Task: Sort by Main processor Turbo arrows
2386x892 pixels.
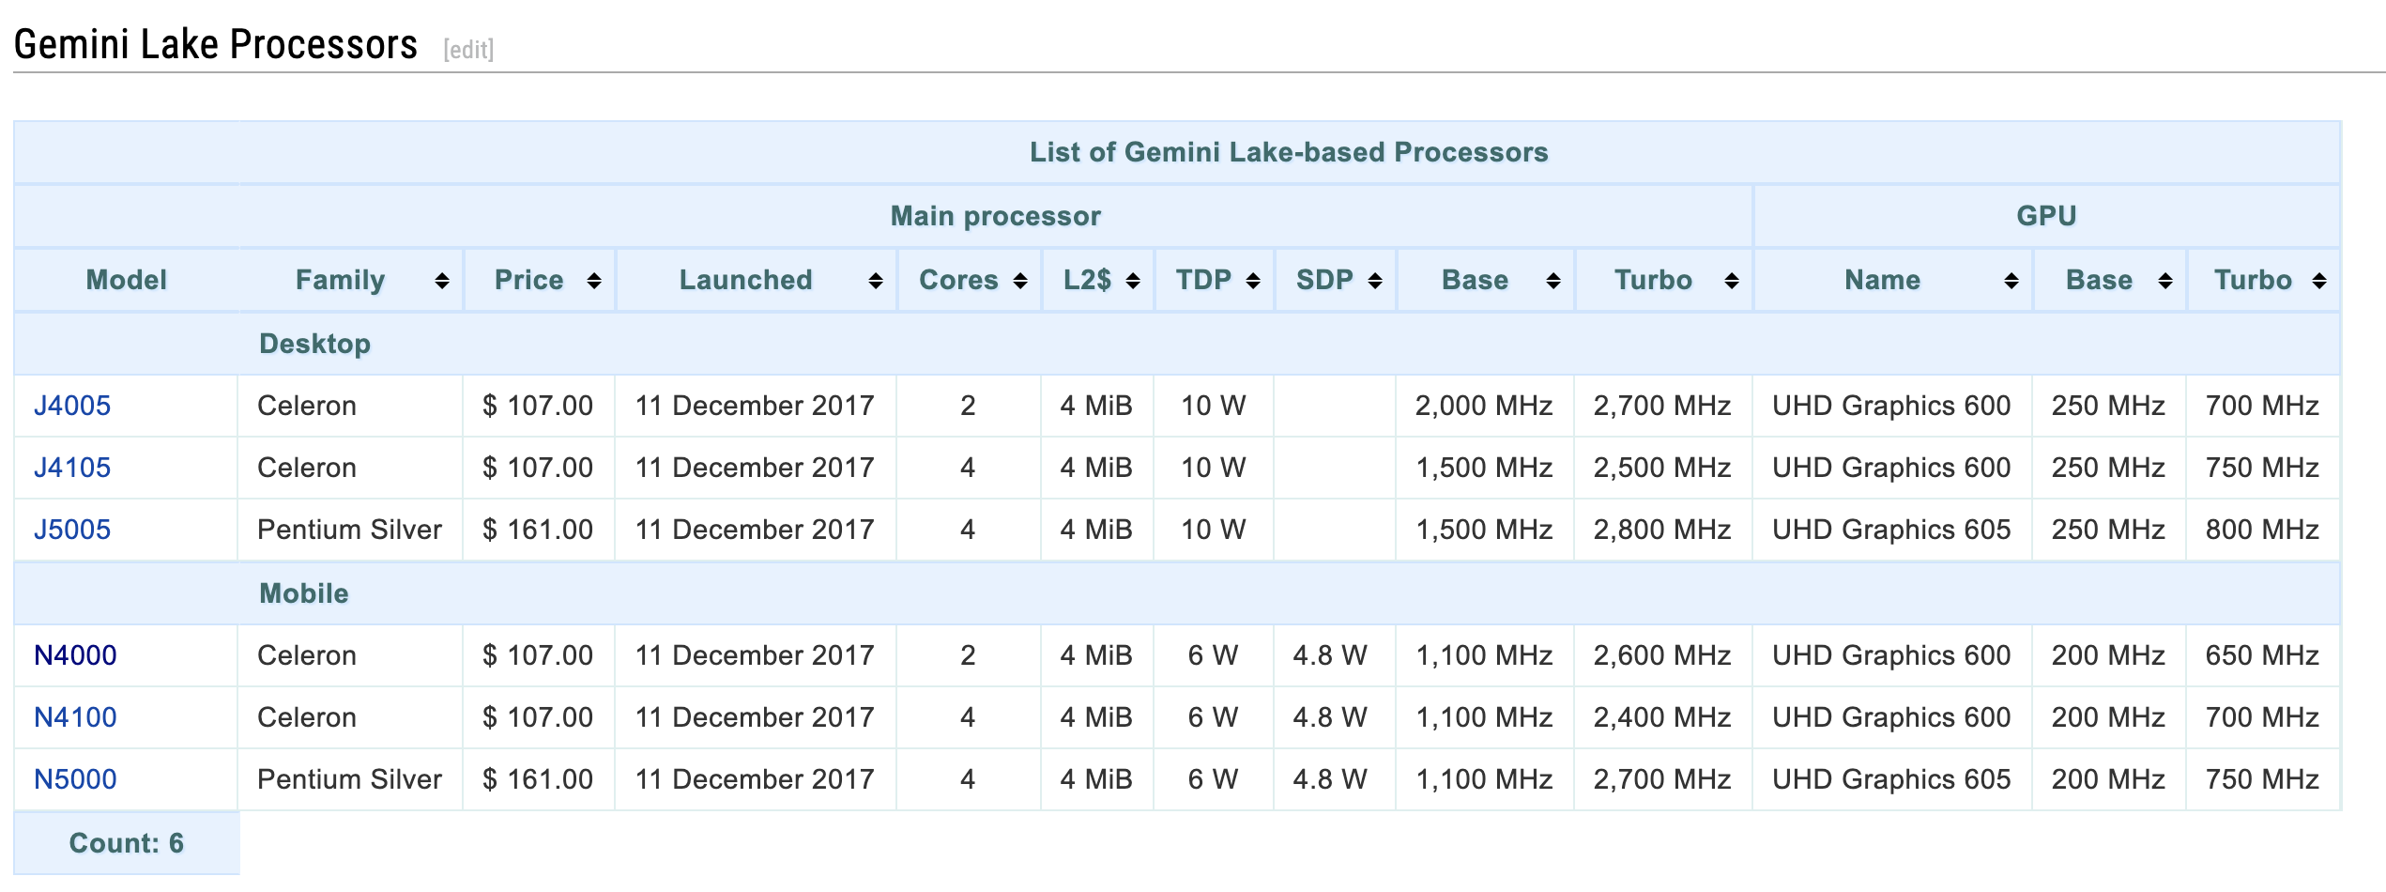Action: coord(1732,281)
